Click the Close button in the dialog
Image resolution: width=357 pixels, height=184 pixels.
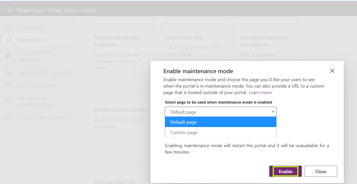pos(321,171)
